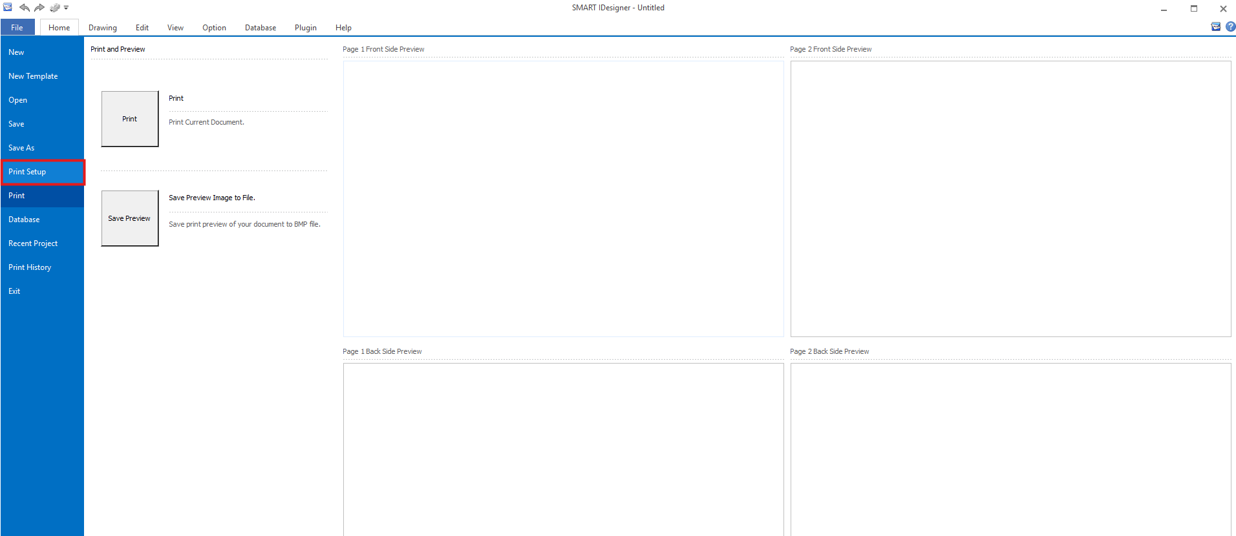Close the SMART IDesigner window

(x=1222, y=8)
